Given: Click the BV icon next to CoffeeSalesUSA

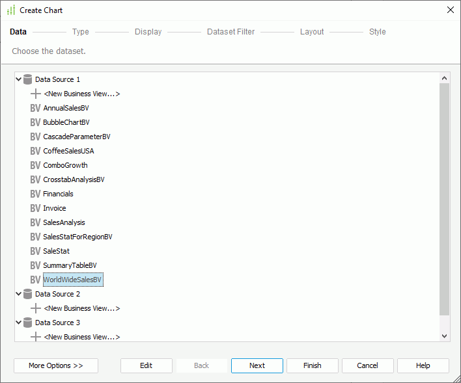Looking at the screenshot, I should click(x=35, y=151).
